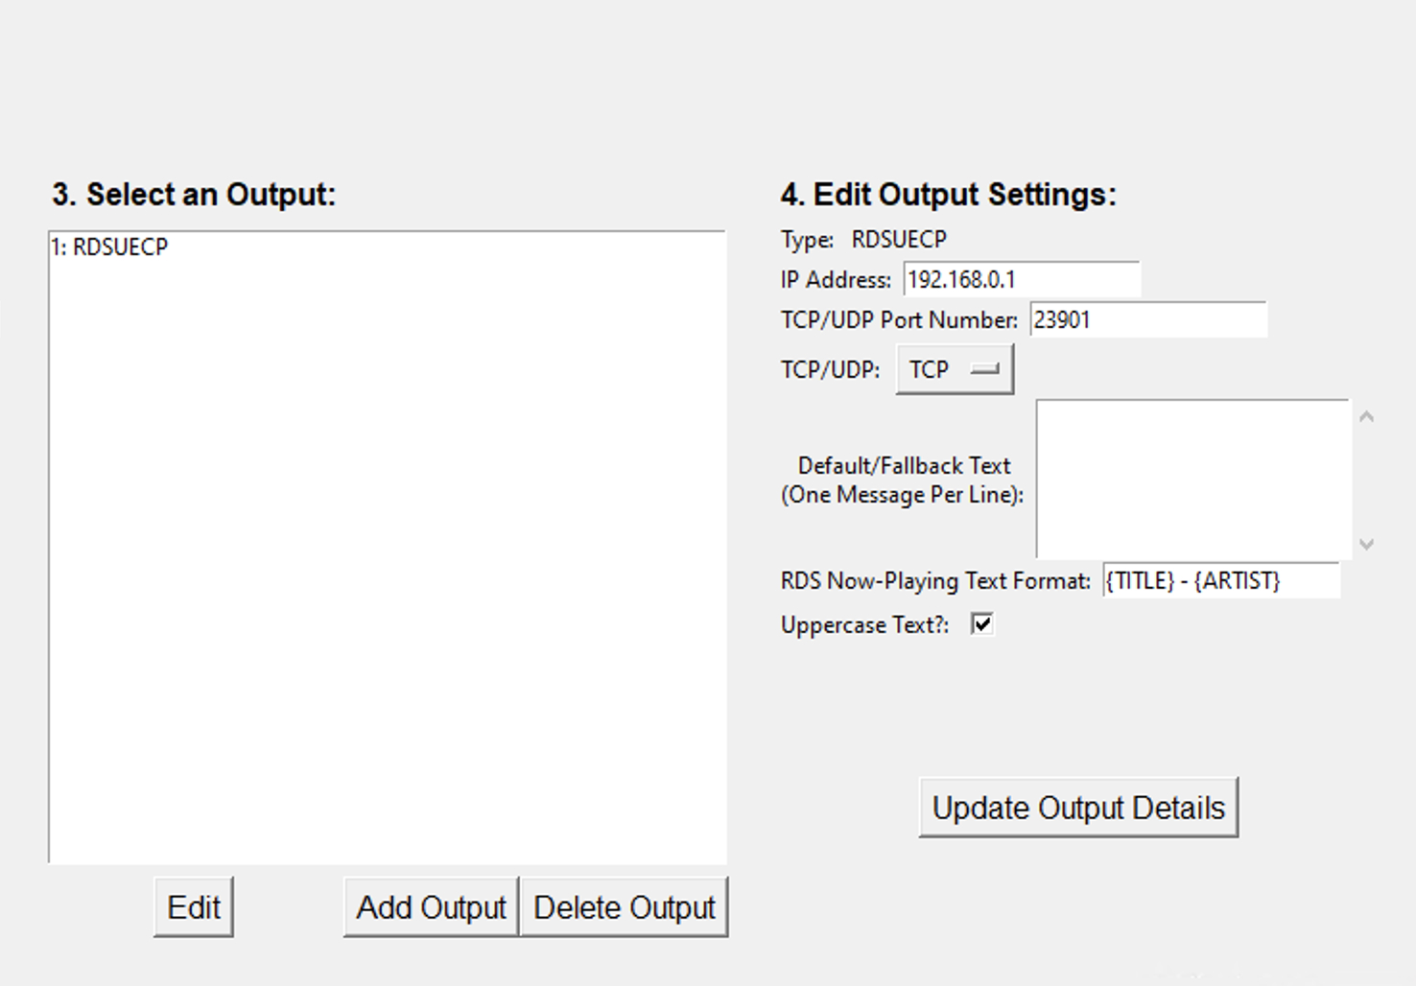1416x986 pixels.
Task: Click Delete Output to remove the output
Action: (624, 905)
